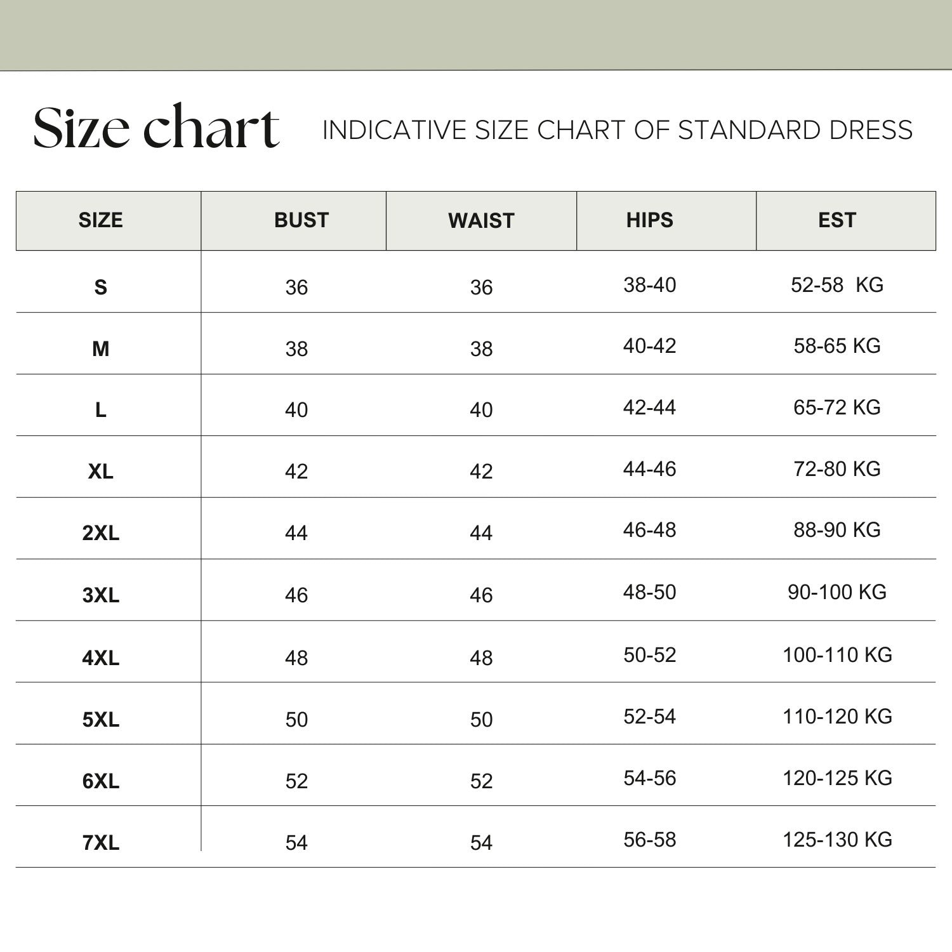952x952 pixels.
Task: Click the waist value 52 for size 6XL
Action: click(x=481, y=781)
